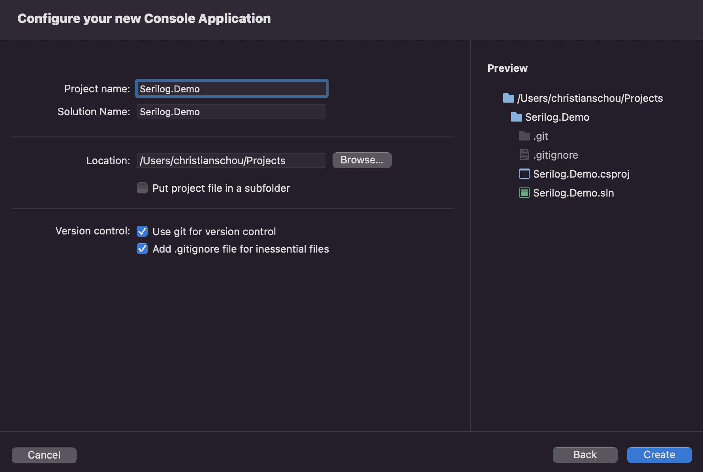Screen dimensions: 703x472
Task: Go Back to the previous step
Action: coord(585,455)
